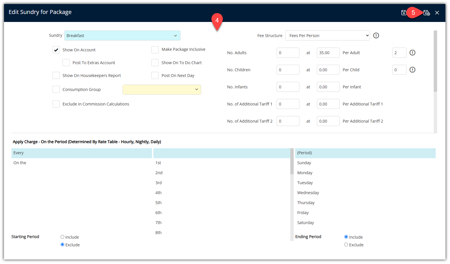450x264 pixels.
Task: Select Include for Ending Period
Action: pyautogui.click(x=346, y=237)
